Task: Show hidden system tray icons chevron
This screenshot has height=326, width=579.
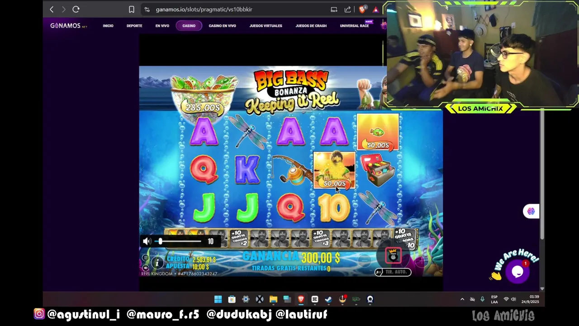Action: click(x=462, y=299)
